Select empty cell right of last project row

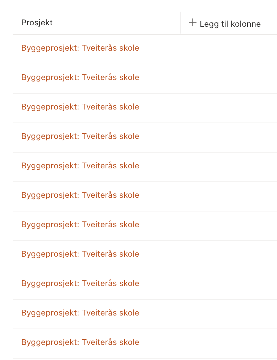pos(229,344)
